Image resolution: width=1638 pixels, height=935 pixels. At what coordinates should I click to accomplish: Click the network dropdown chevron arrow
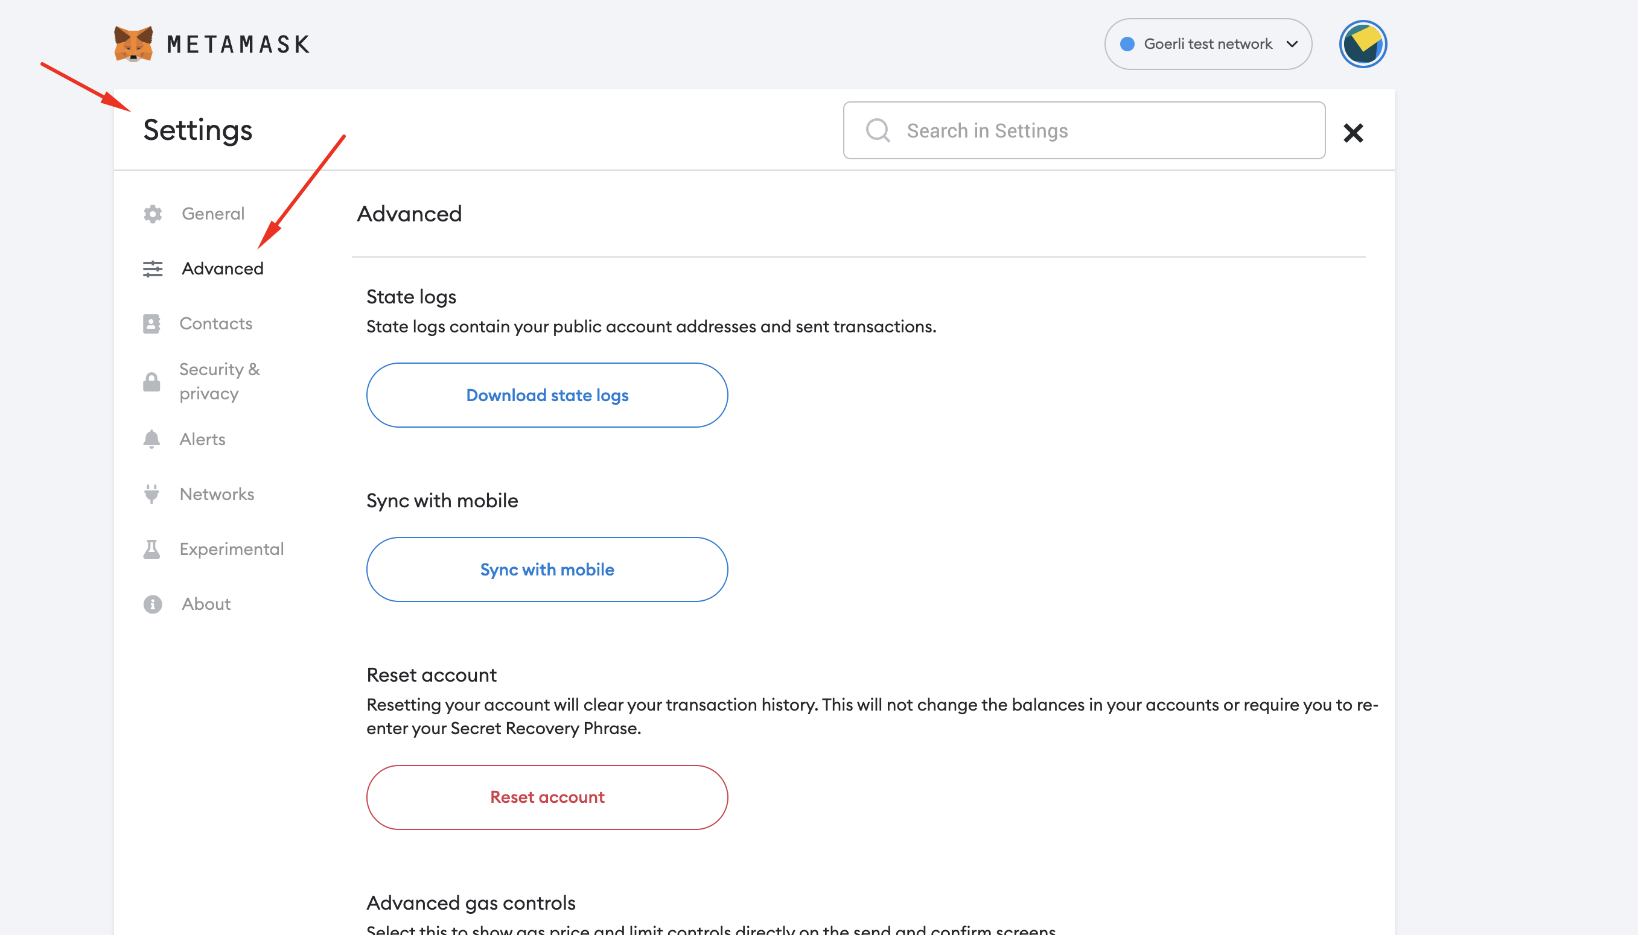pyautogui.click(x=1292, y=43)
